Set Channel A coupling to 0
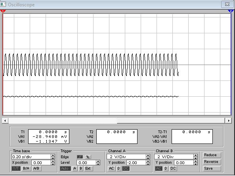The image size is (235, 176). pos(118,168)
